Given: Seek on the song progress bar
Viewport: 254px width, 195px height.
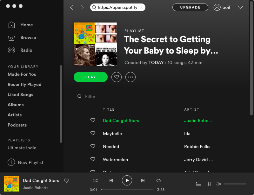Looking at the screenshot, I should click(x=127, y=190).
